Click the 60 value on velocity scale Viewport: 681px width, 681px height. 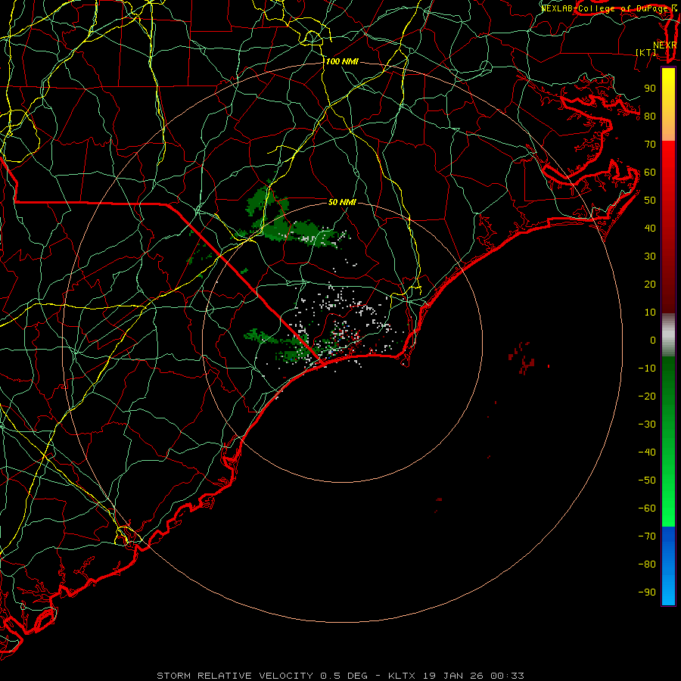650,173
